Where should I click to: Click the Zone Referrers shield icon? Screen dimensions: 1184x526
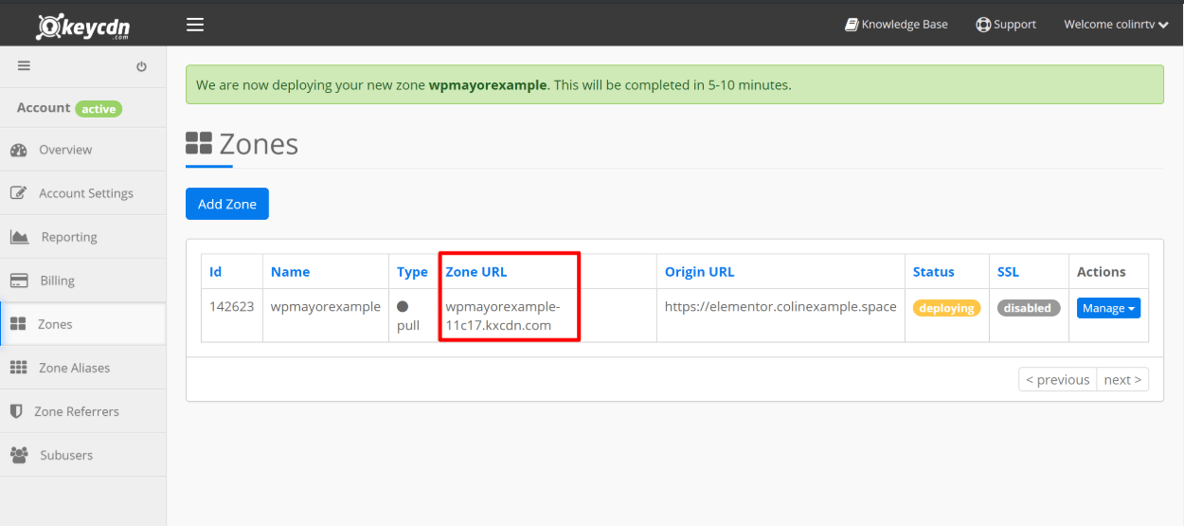tap(16, 411)
